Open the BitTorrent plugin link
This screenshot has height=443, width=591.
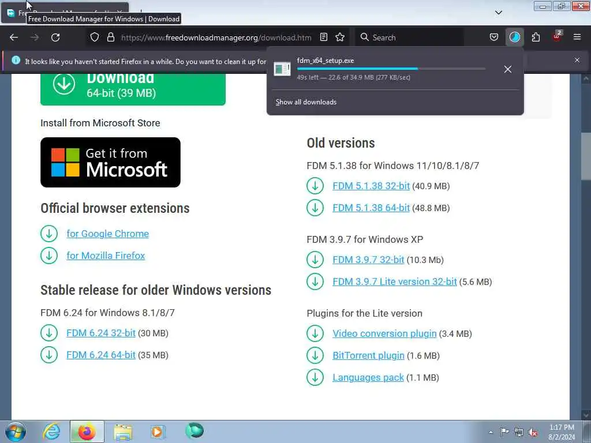[x=368, y=355]
